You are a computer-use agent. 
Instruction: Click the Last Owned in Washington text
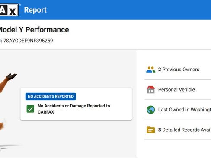pyautogui.click(x=185, y=110)
